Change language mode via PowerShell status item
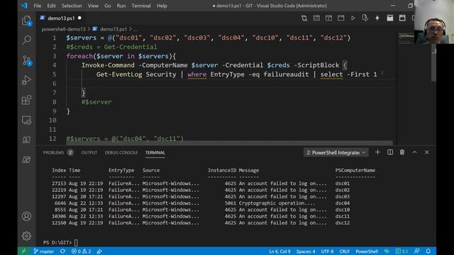Image resolution: width=454 pixels, height=255 pixels. point(367,251)
